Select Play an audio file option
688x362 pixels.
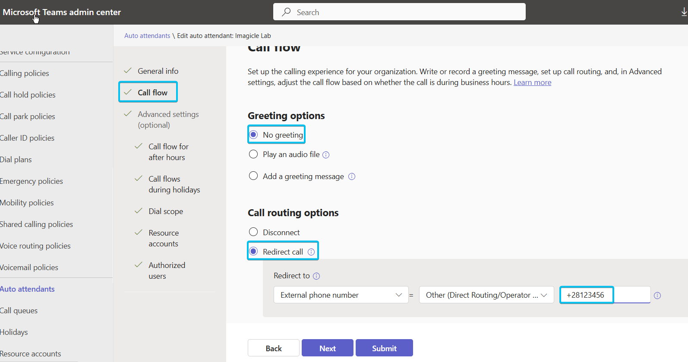(x=254, y=154)
